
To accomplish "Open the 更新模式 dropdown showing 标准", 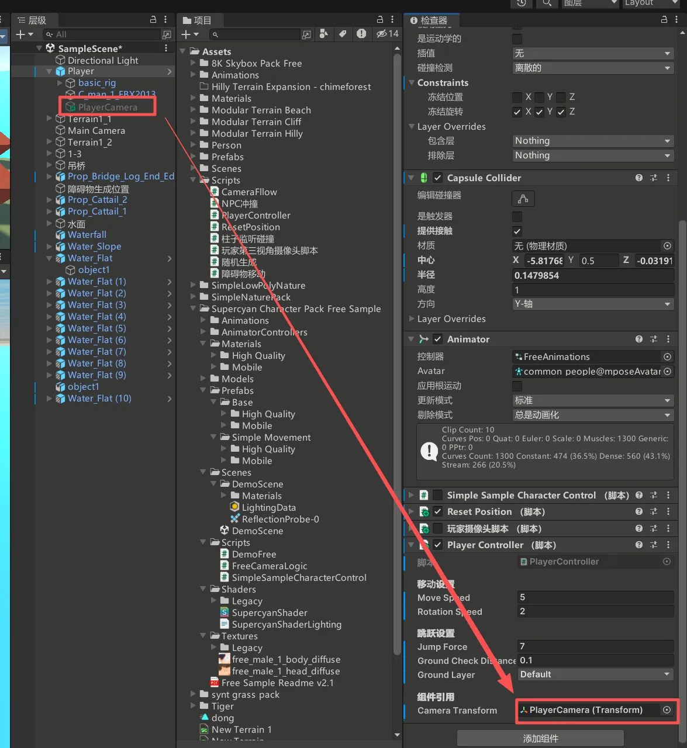I will (593, 400).
